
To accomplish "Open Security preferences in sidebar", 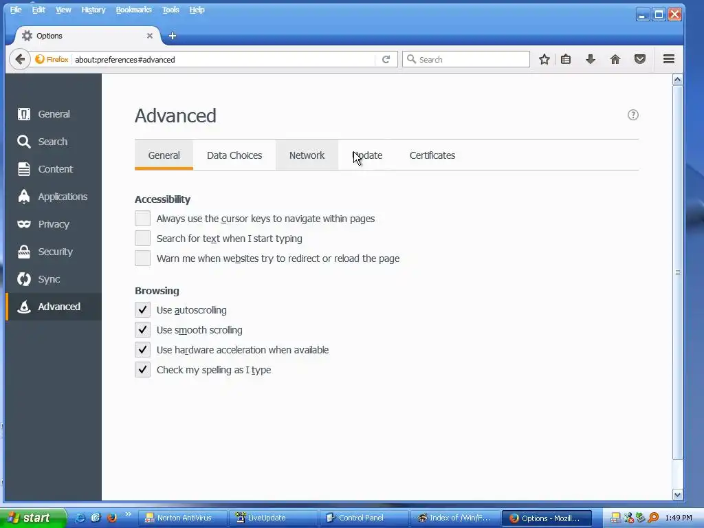I will pyautogui.click(x=54, y=252).
